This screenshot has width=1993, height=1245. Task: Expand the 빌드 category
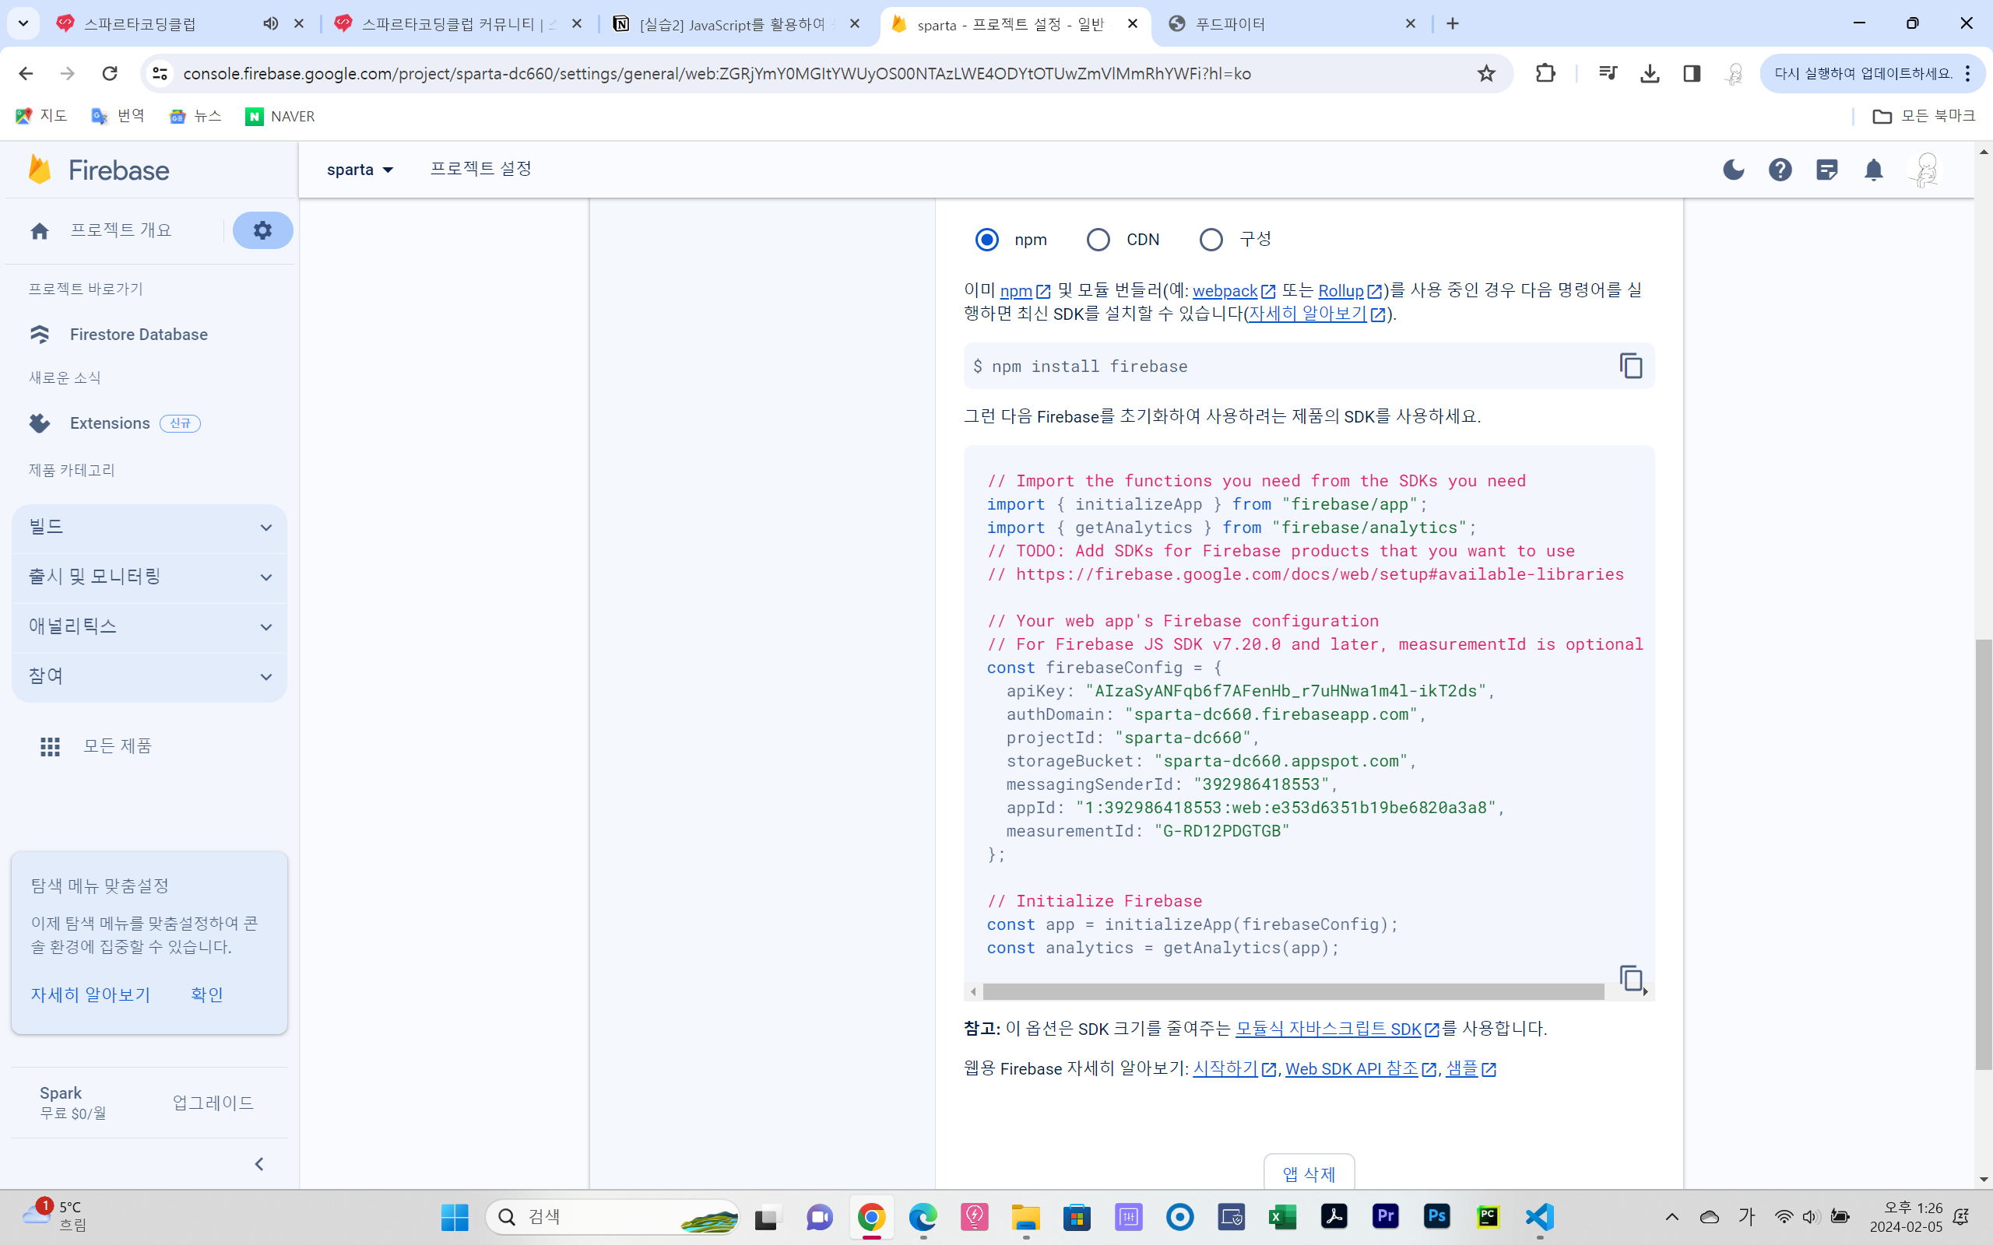click(149, 527)
